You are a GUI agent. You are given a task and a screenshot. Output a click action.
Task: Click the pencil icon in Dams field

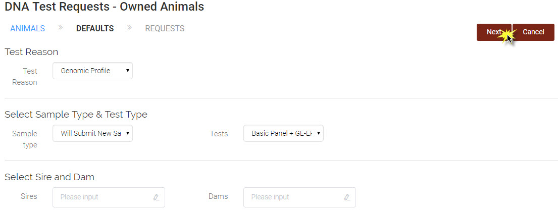coord(347,197)
